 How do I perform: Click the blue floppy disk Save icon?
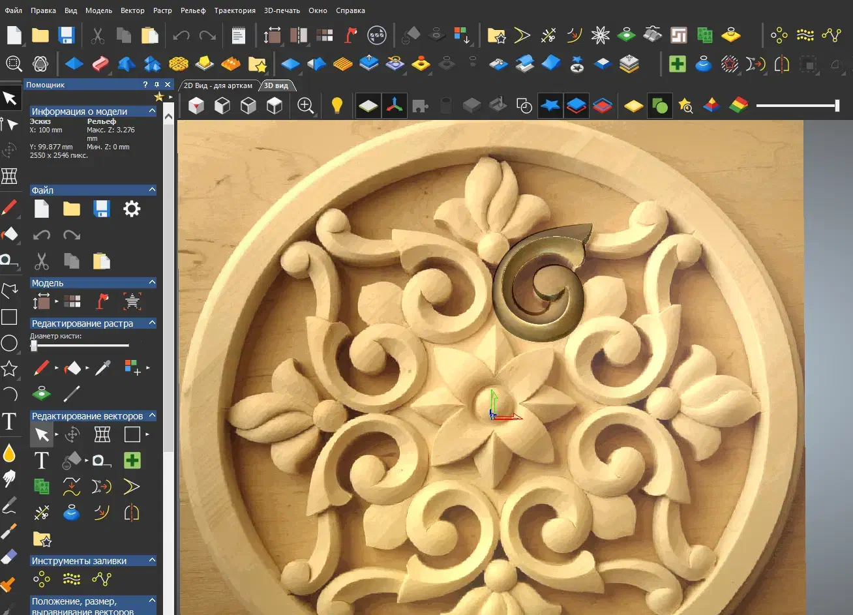click(67, 35)
